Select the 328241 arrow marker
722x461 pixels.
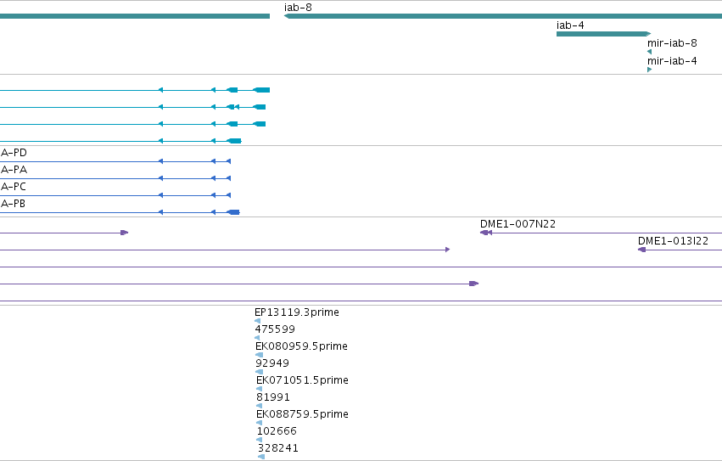point(261,457)
